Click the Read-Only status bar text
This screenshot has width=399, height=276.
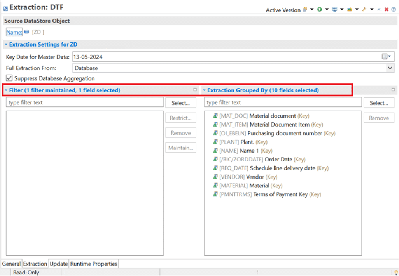click(x=26, y=273)
